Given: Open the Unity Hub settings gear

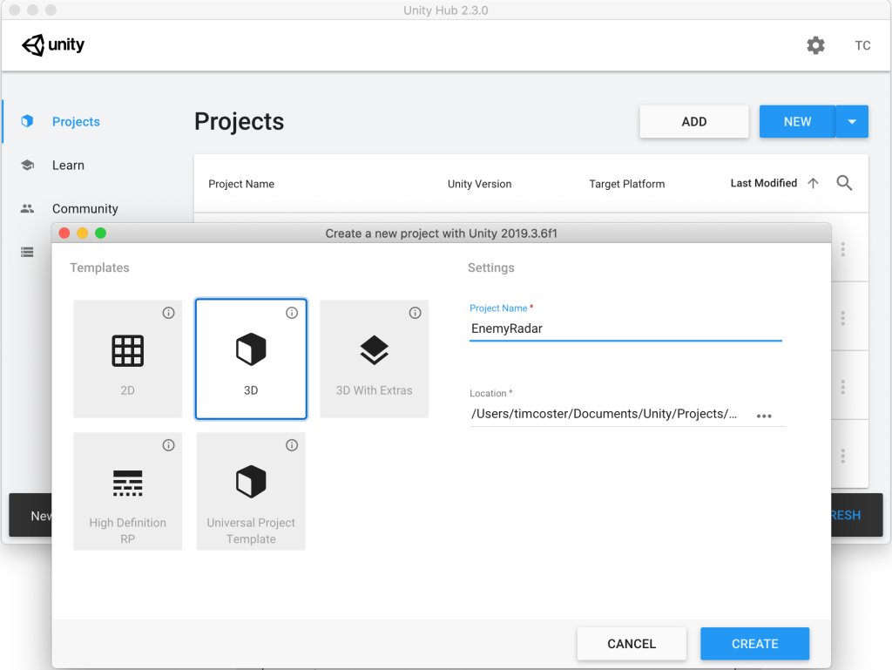Looking at the screenshot, I should click(815, 45).
